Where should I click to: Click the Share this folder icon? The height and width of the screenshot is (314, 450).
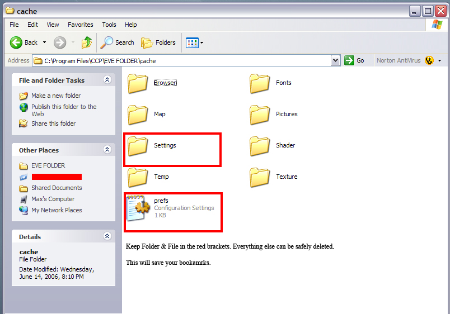pos(24,123)
